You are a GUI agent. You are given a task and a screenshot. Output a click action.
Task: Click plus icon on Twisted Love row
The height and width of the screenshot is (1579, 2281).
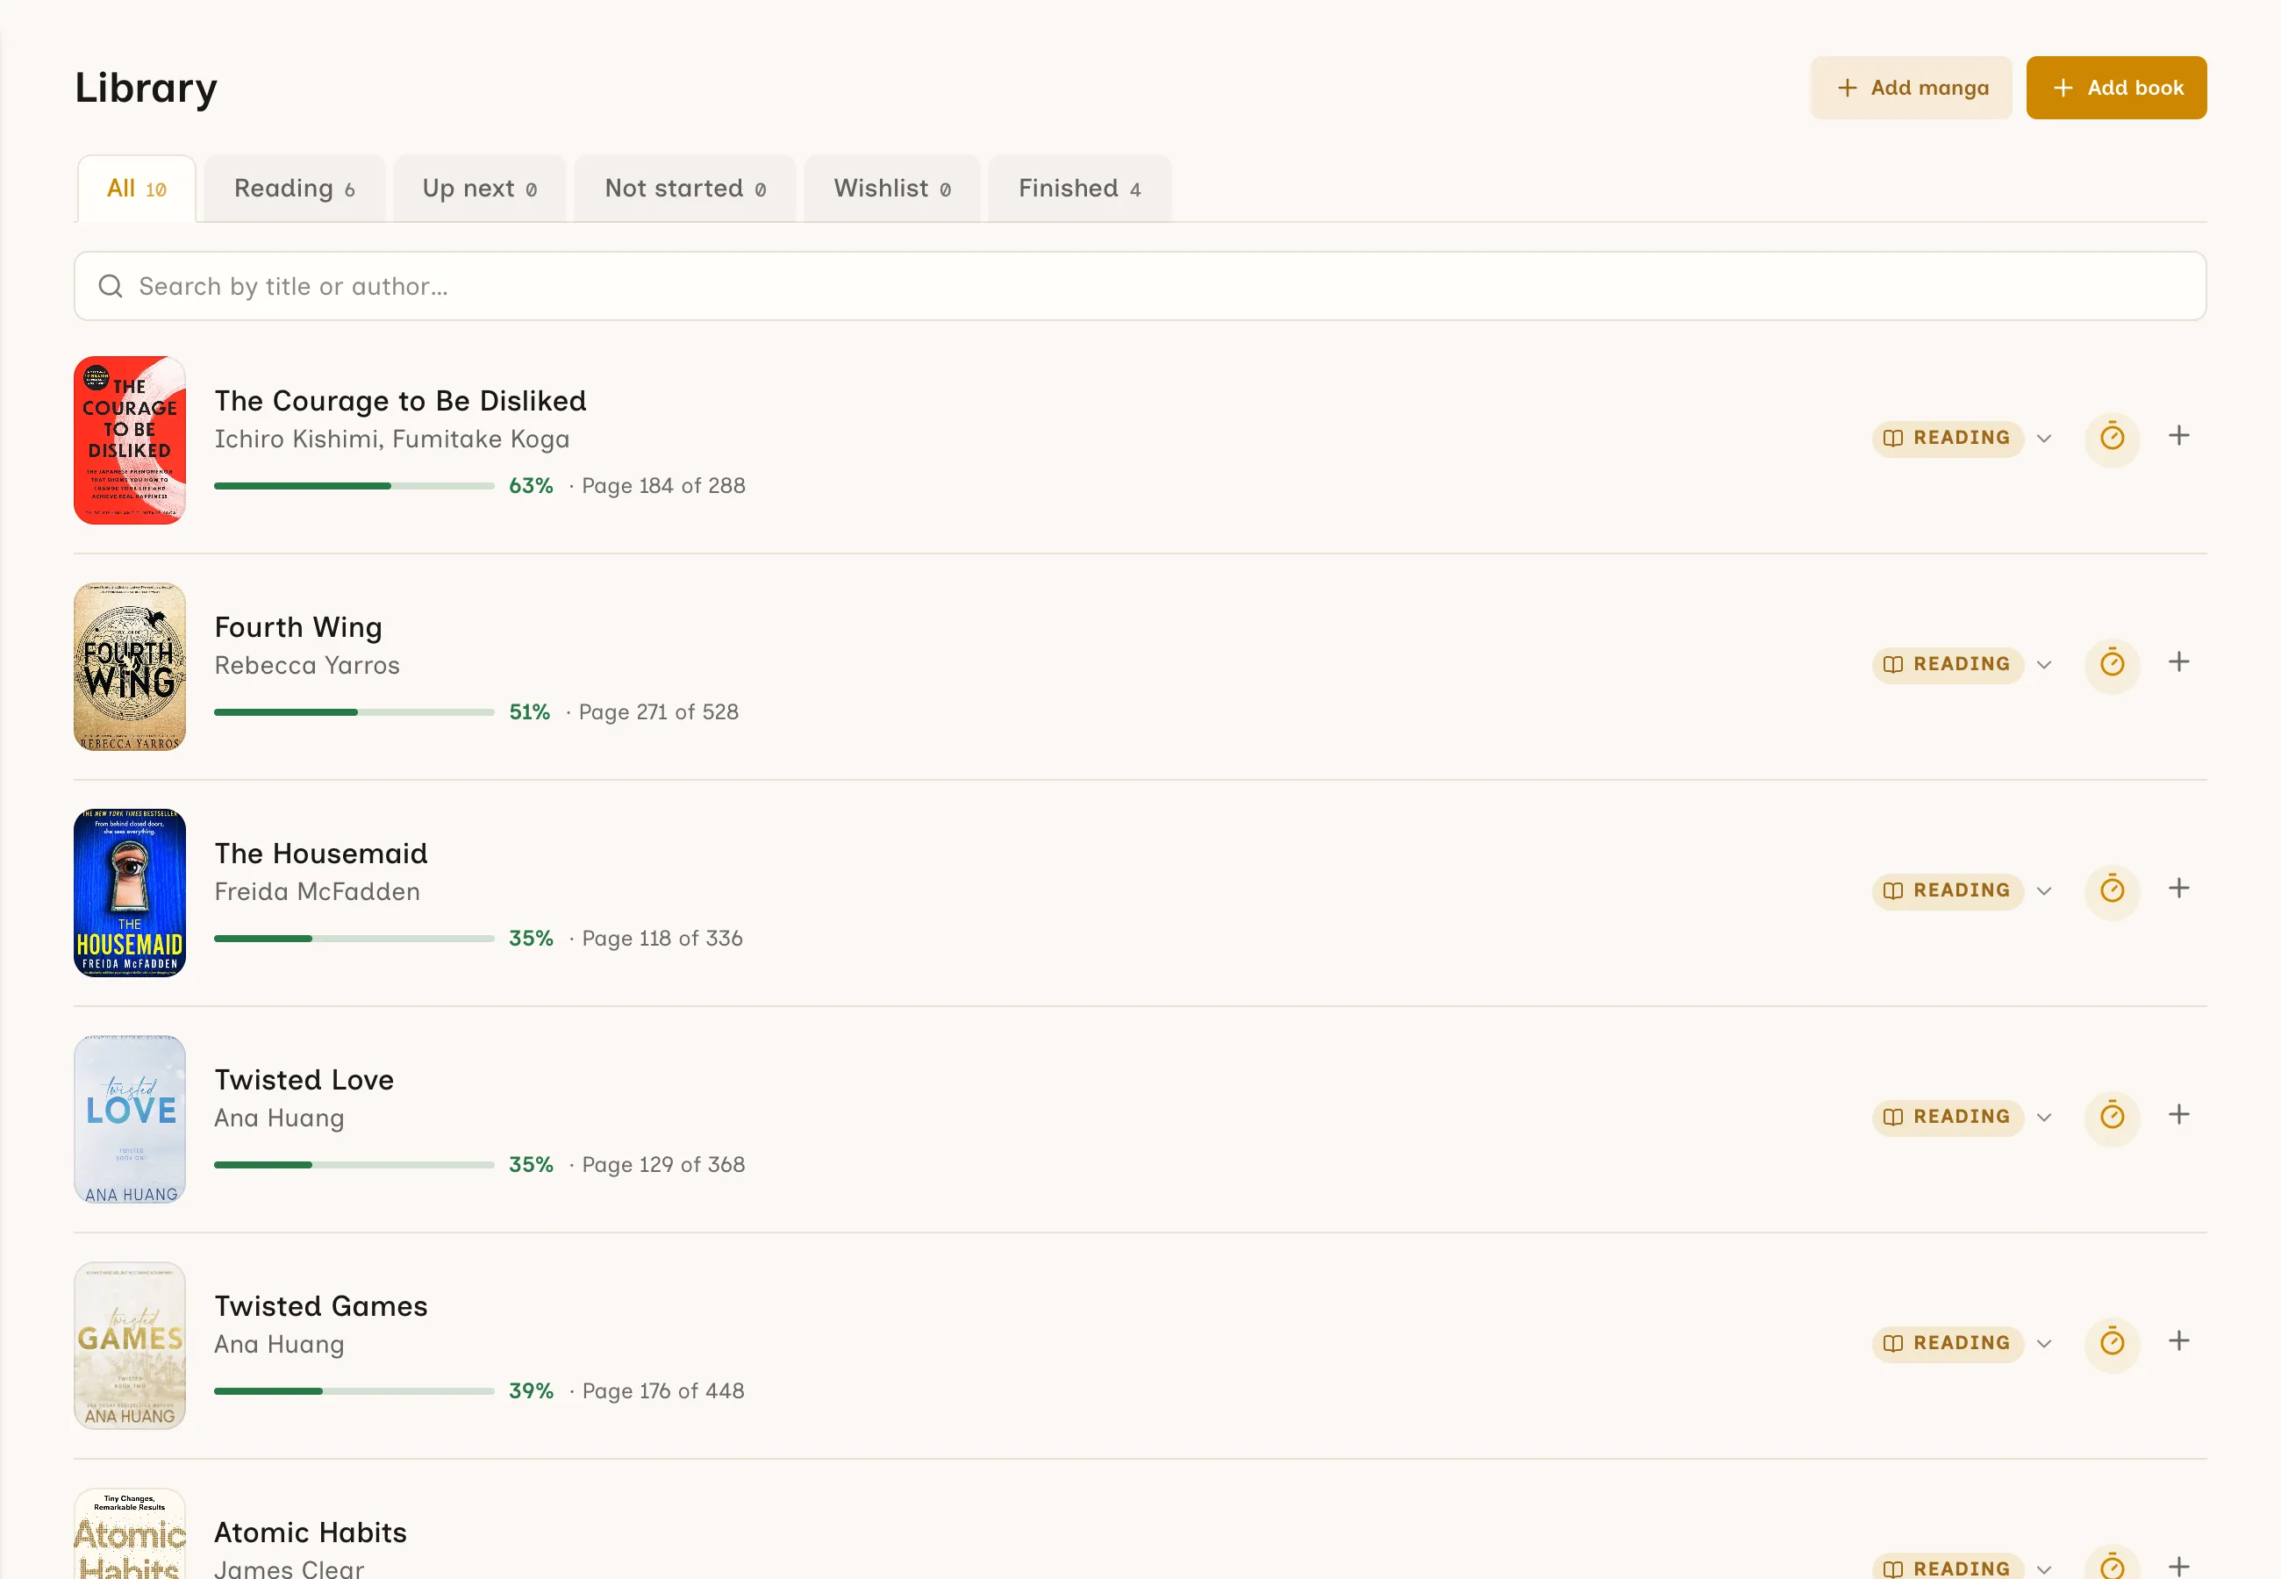pyautogui.click(x=2178, y=1115)
